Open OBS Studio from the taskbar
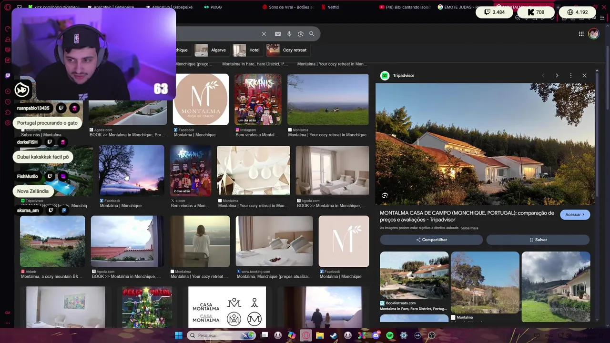610x343 pixels. click(432, 335)
